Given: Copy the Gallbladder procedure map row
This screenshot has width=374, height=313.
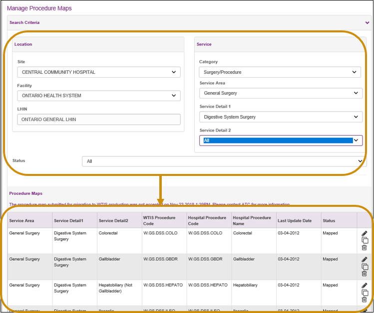Looking at the screenshot, I should [365, 267].
